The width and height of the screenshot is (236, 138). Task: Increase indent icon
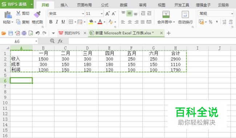149,13
